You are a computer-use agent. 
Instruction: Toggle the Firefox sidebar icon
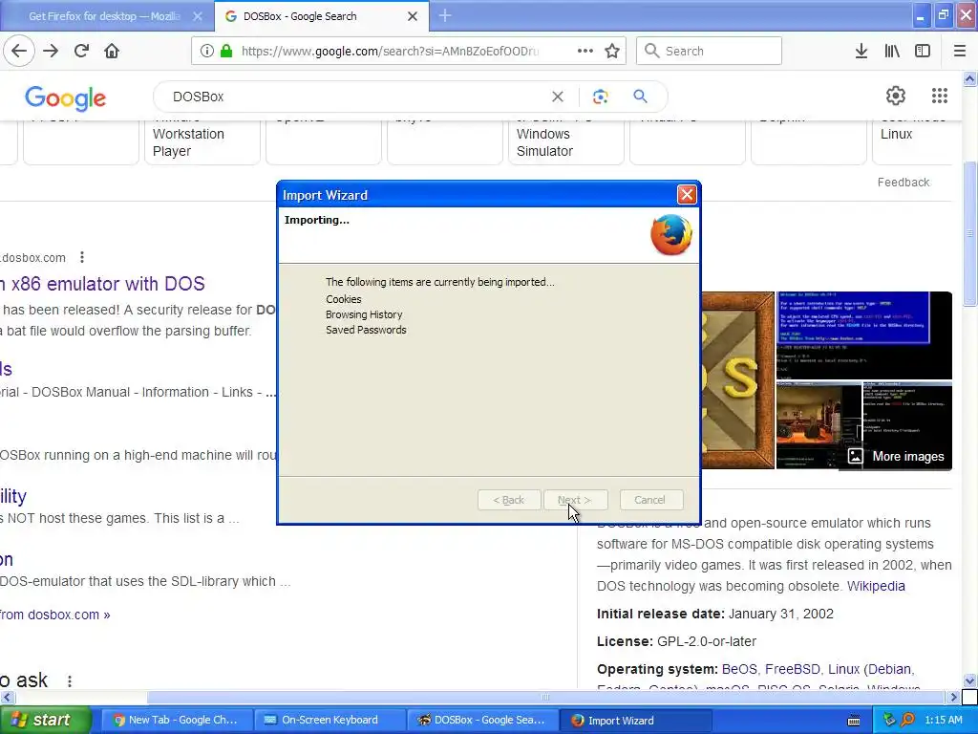923,51
